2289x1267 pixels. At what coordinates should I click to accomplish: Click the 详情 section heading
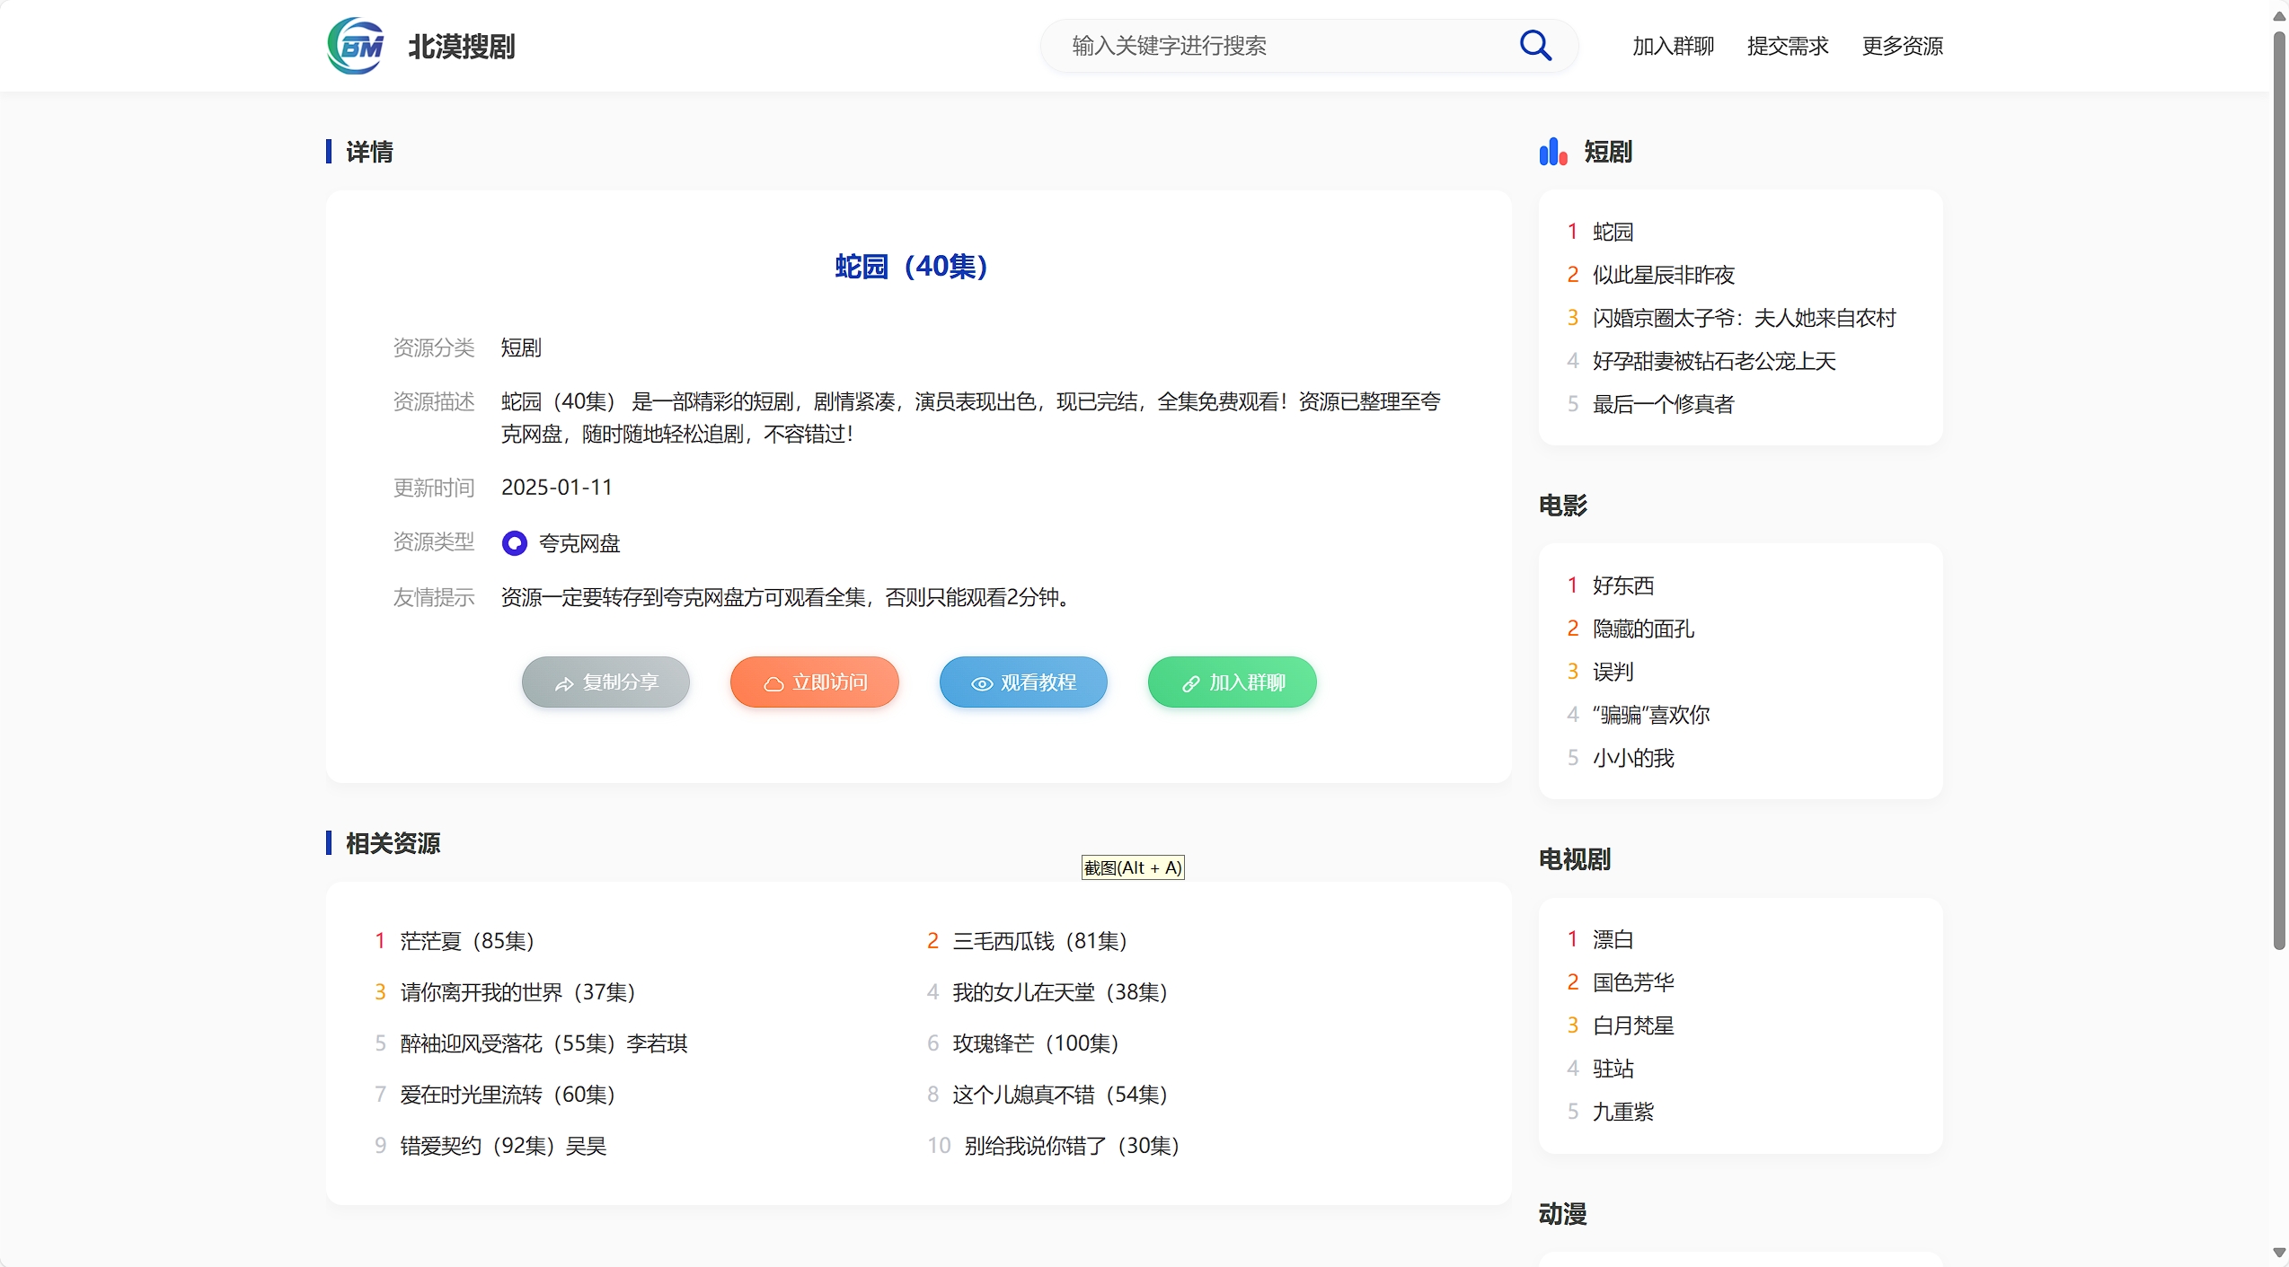[x=369, y=152]
